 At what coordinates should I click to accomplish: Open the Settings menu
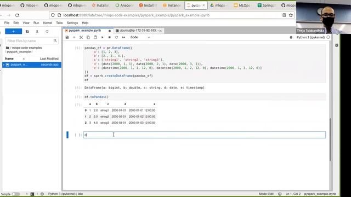pyautogui.click(x=72, y=23)
